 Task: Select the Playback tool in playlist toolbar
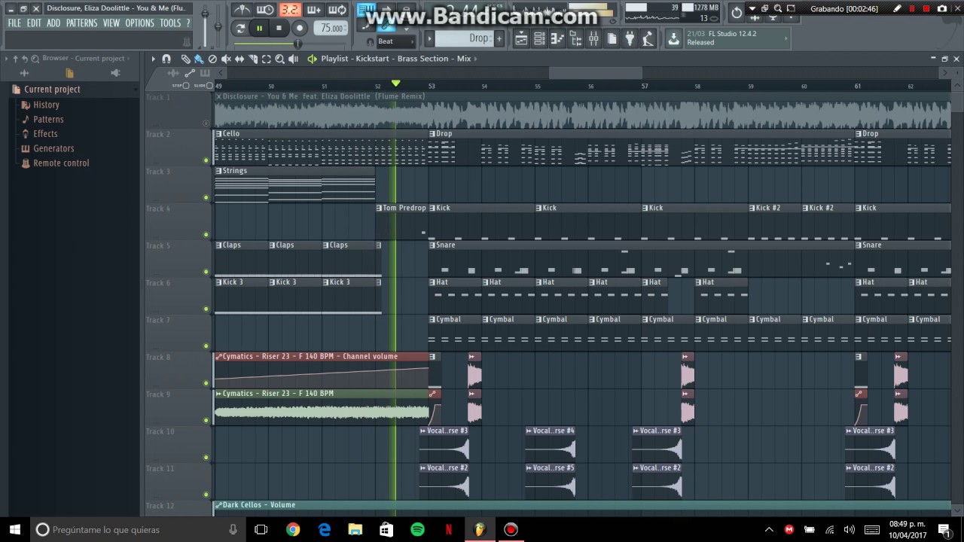[x=294, y=59]
